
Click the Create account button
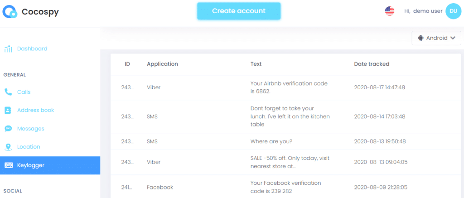(x=239, y=11)
